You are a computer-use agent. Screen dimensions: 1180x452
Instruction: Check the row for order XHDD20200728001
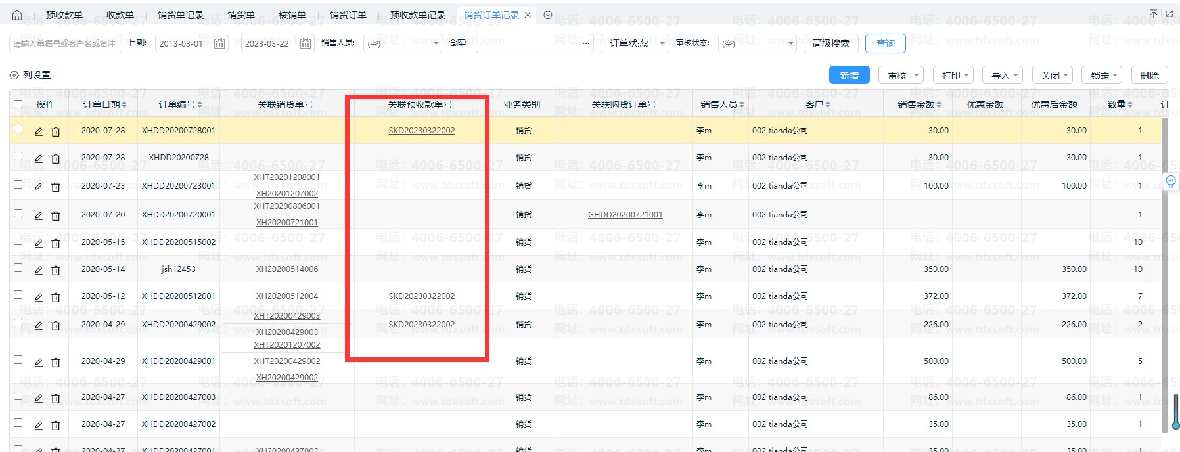tap(18, 129)
